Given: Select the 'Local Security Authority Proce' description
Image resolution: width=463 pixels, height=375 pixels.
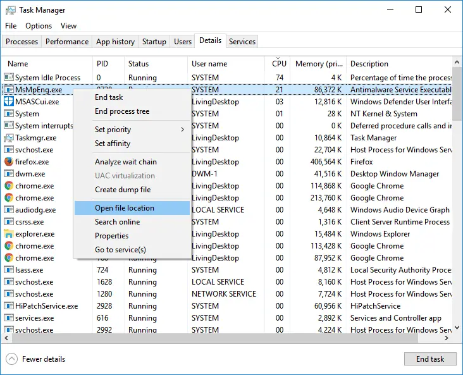Looking at the screenshot, I should click(x=400, y=270).
